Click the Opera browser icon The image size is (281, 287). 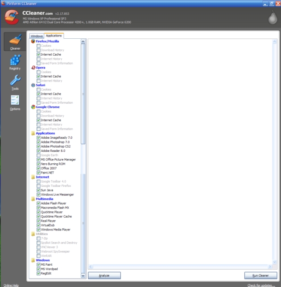pyautogui.click(x=33, y=68)
